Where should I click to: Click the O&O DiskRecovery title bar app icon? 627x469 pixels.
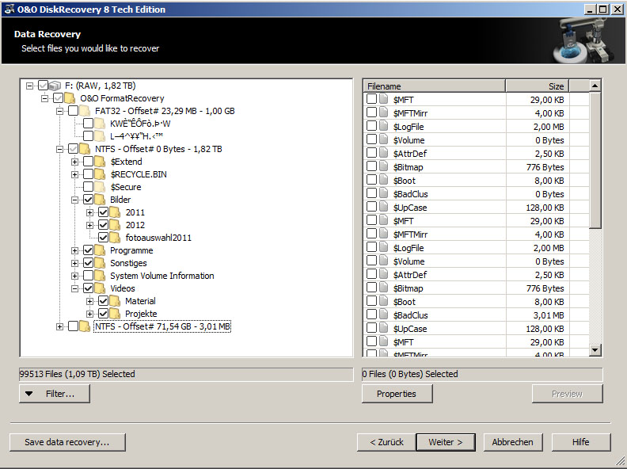pos(9,10)
